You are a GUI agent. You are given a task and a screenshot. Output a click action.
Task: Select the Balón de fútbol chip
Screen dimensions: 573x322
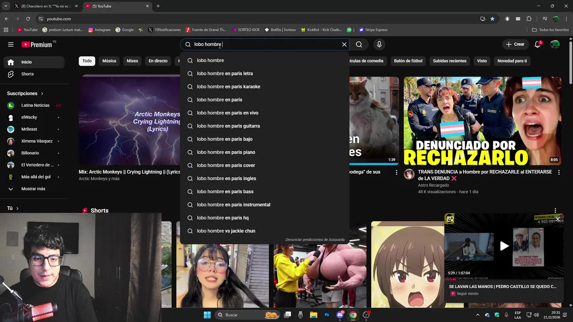tap(408, 61)
